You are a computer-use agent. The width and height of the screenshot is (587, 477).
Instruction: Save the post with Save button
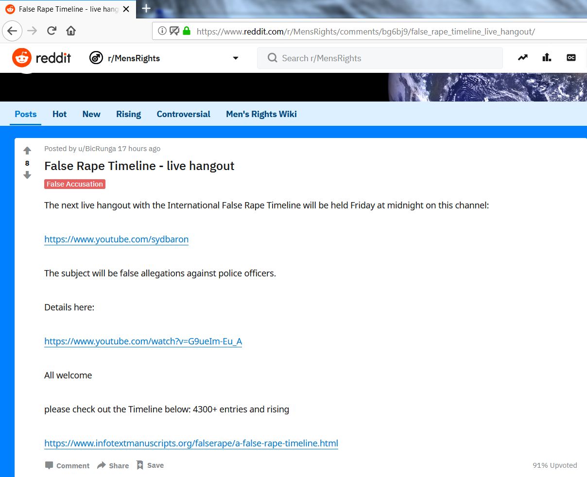pos(150,465)
